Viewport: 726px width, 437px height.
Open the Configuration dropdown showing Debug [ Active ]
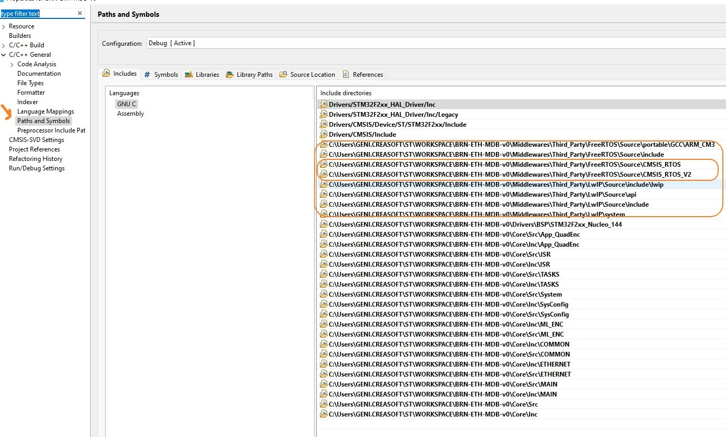click(436, 43)
